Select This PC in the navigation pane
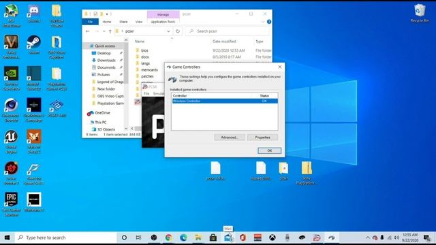Image resolution: width=436 pixels, height=245 pixels. click(x=100, y=122)
